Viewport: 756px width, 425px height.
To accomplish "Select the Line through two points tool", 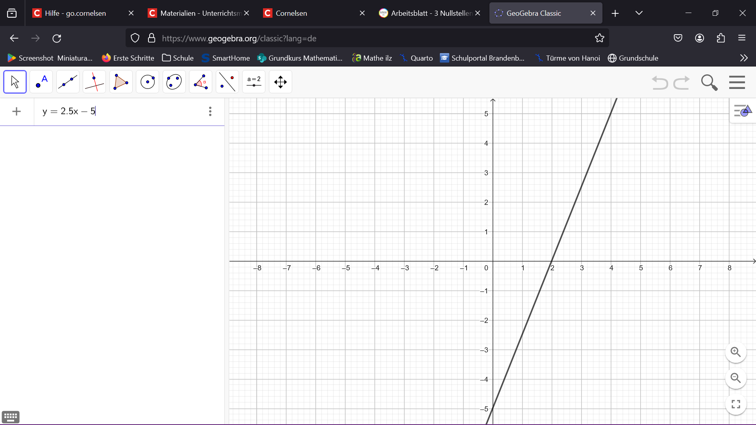I will tap(68, 82).
